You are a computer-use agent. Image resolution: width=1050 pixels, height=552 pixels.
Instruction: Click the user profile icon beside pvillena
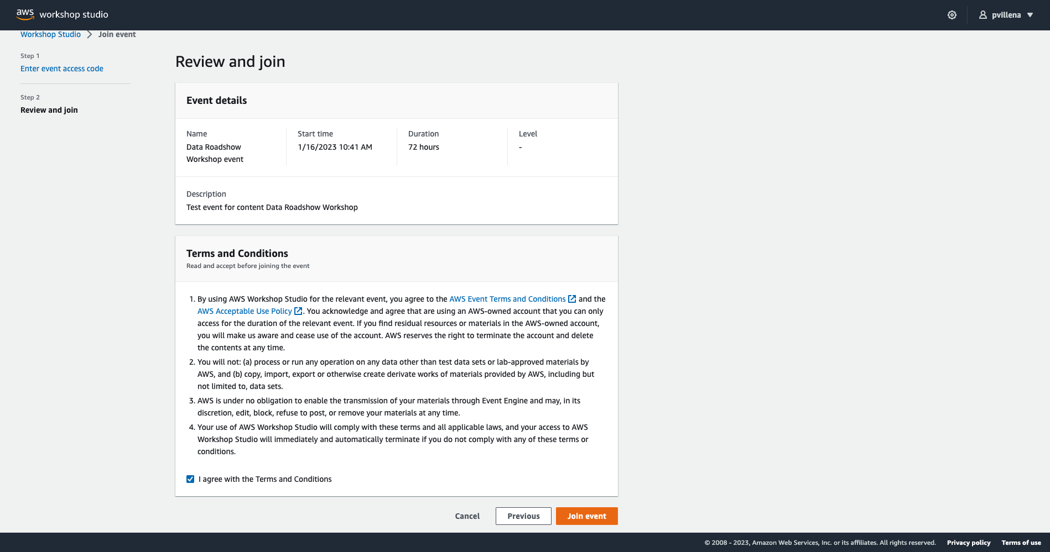point(983,15)
